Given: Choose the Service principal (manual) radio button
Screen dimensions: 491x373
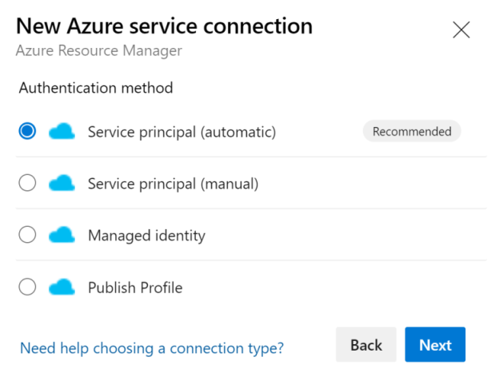Looking at the screenshot, I should tap(27, 183).
